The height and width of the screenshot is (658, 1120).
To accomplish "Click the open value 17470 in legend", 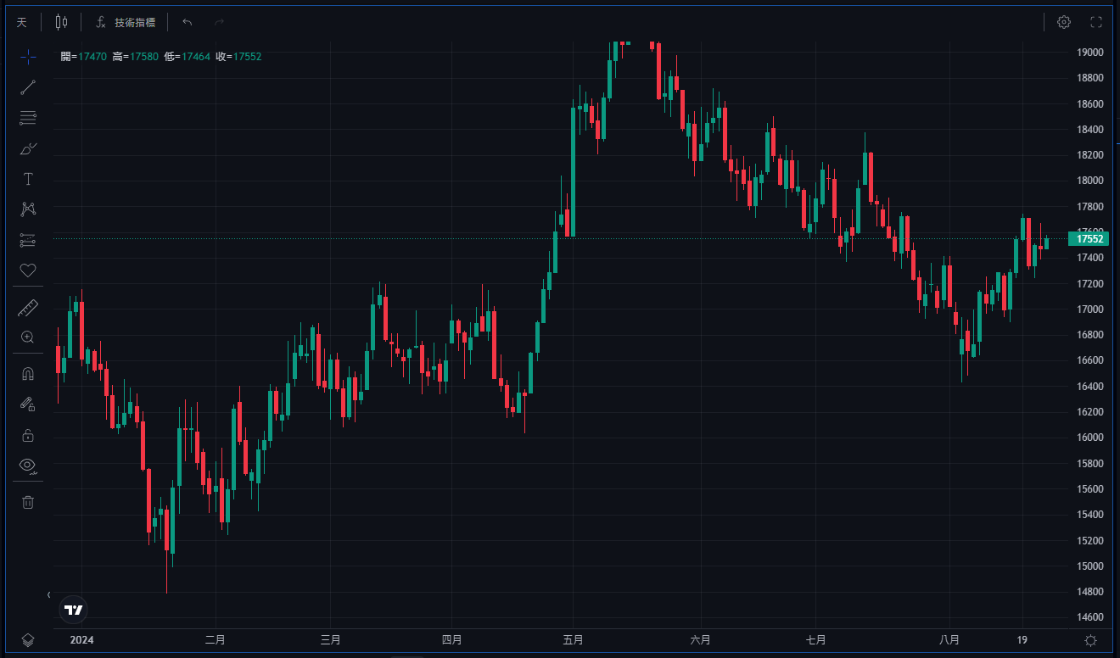I will (x=92, y=57).
